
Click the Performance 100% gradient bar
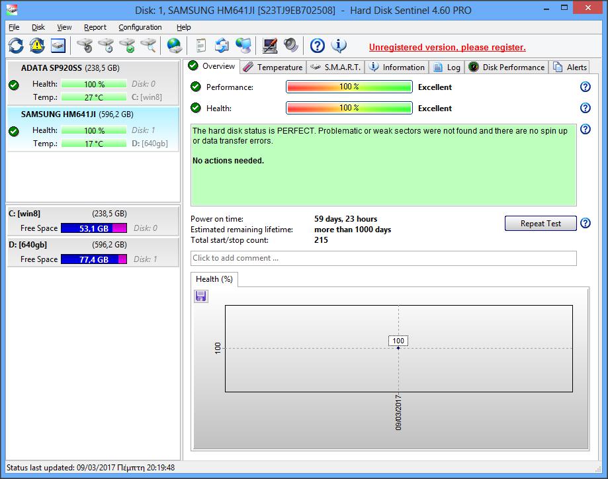349,87
